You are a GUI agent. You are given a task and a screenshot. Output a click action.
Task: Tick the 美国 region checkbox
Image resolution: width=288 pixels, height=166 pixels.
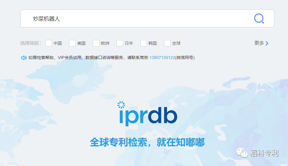click(x=72, y=43)
